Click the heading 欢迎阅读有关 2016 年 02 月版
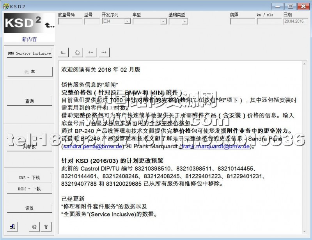Screen dimensions: 312x240 coord(101,69)
